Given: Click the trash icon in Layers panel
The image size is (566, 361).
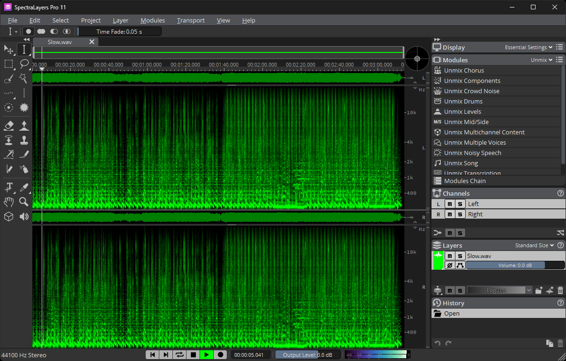Looking at the screenshot, I should pyautogui.click(x=560, y=290).
